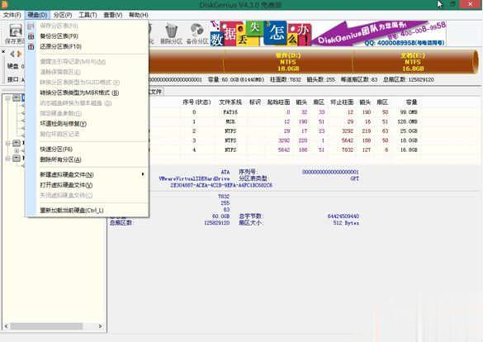Click the right arrow of tree scrollbar

(x=101, y=326)
